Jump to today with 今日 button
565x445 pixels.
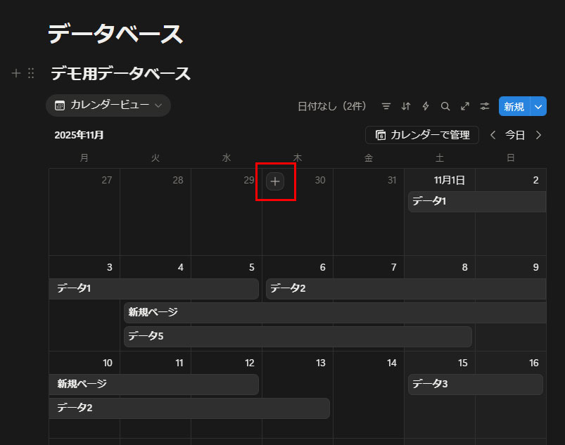click(x=516, y=135)
